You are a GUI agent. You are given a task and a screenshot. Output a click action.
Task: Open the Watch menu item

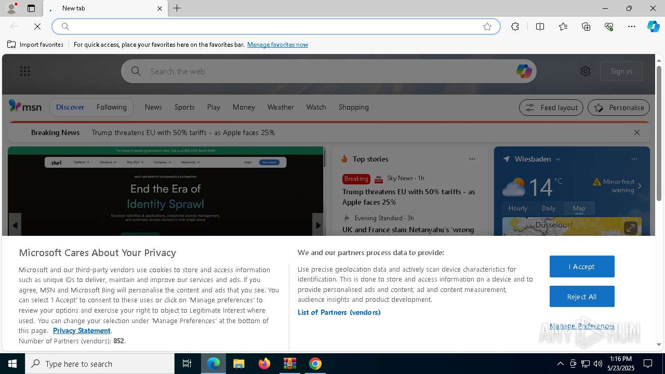click(x=316, y=107)
